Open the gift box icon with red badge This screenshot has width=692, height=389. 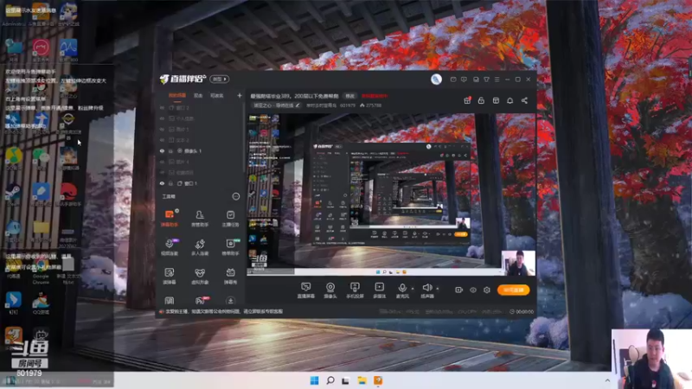coord(467,100)
